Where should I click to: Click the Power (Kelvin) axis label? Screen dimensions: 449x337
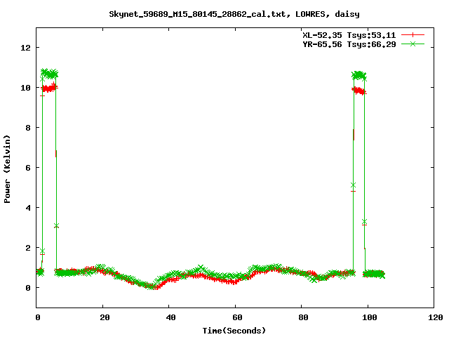[x=7, y=169]
